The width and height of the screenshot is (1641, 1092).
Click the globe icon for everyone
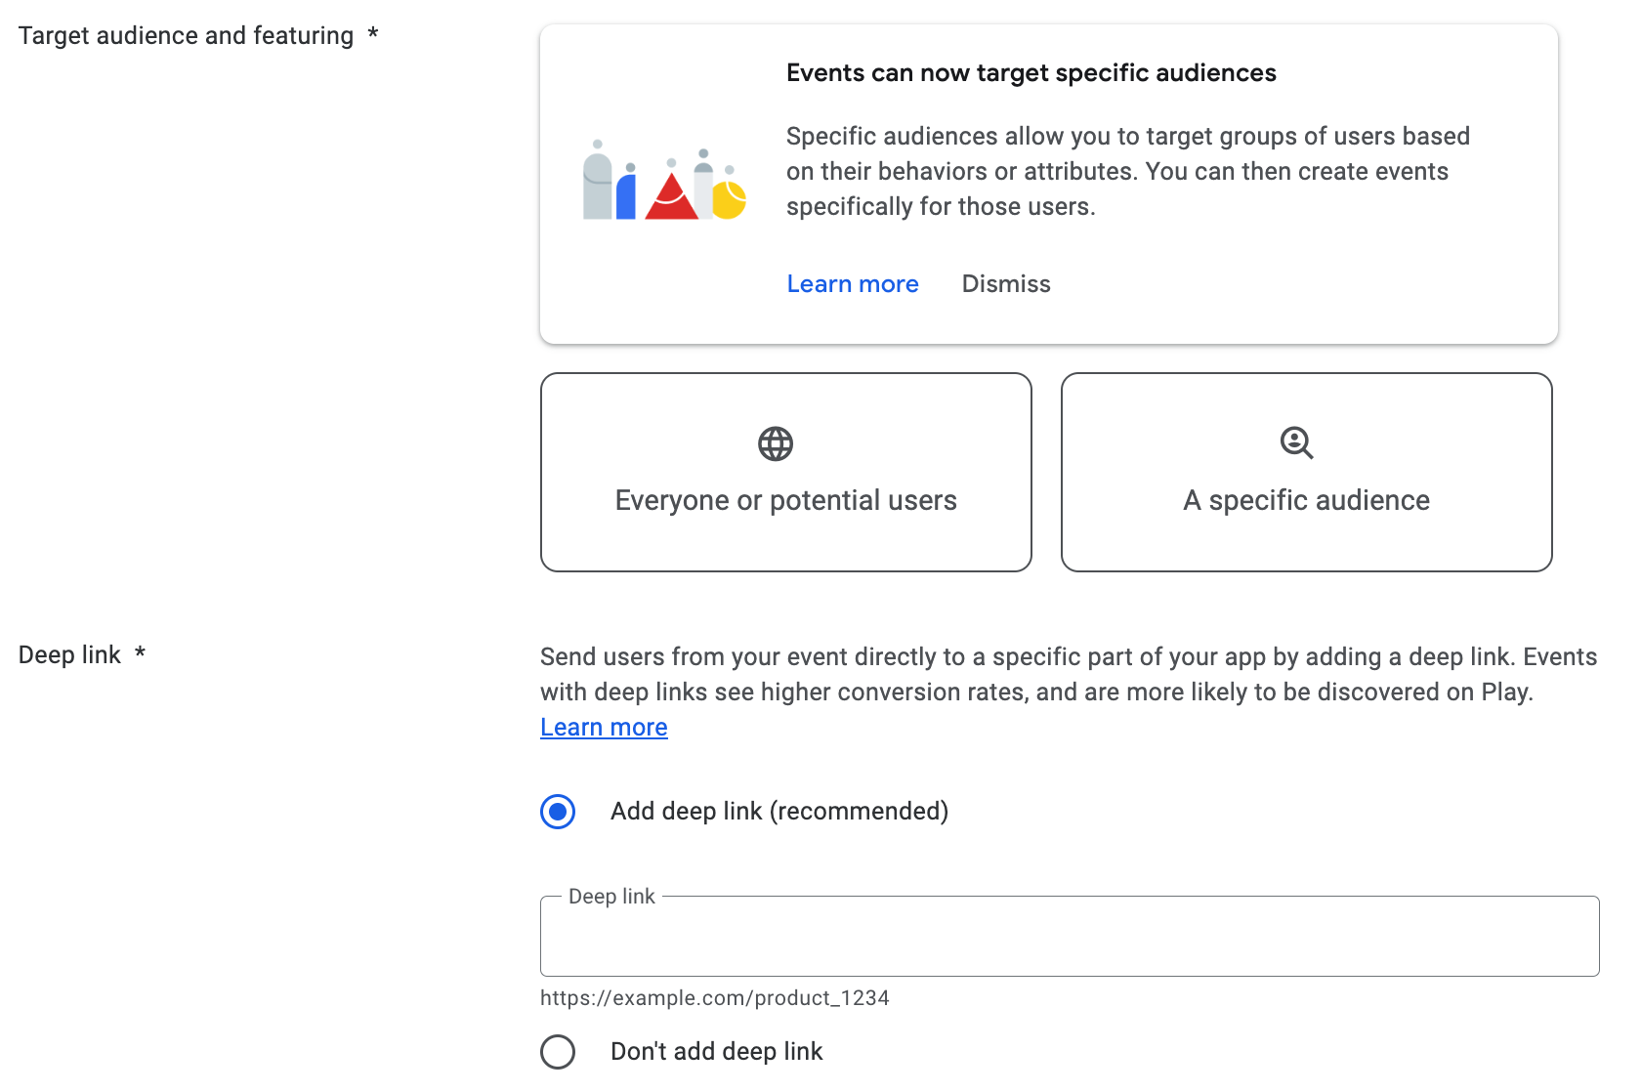[776, 444]
